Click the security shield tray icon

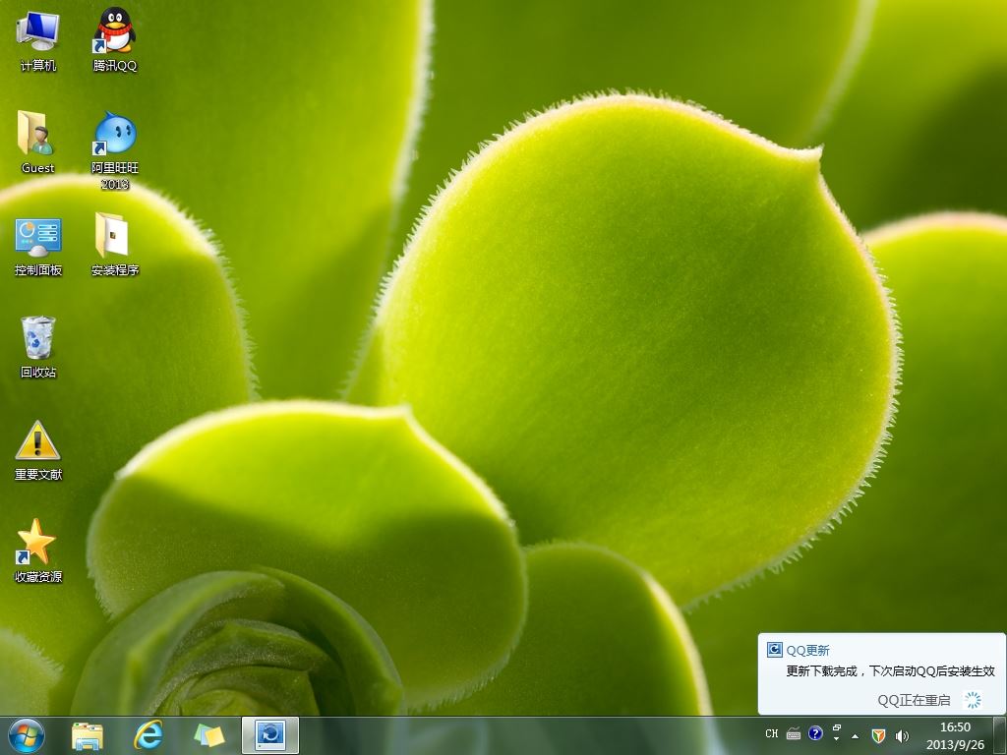pyautogui.click(x=878, y=735)
